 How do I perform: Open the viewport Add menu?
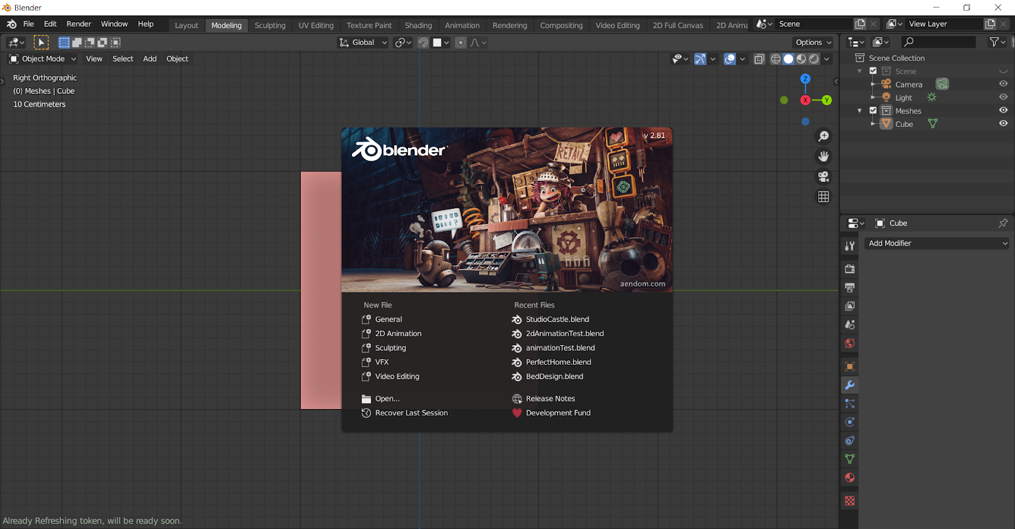pos(150,59)
